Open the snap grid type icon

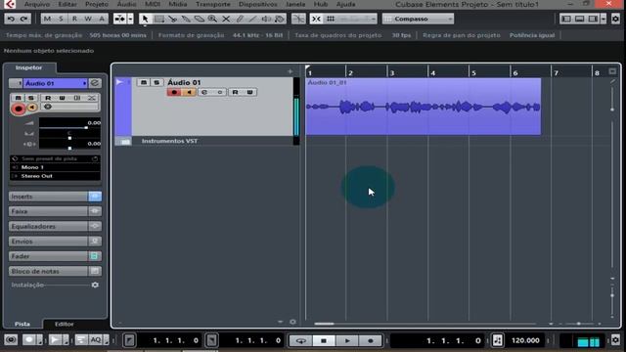pos(331,19)
